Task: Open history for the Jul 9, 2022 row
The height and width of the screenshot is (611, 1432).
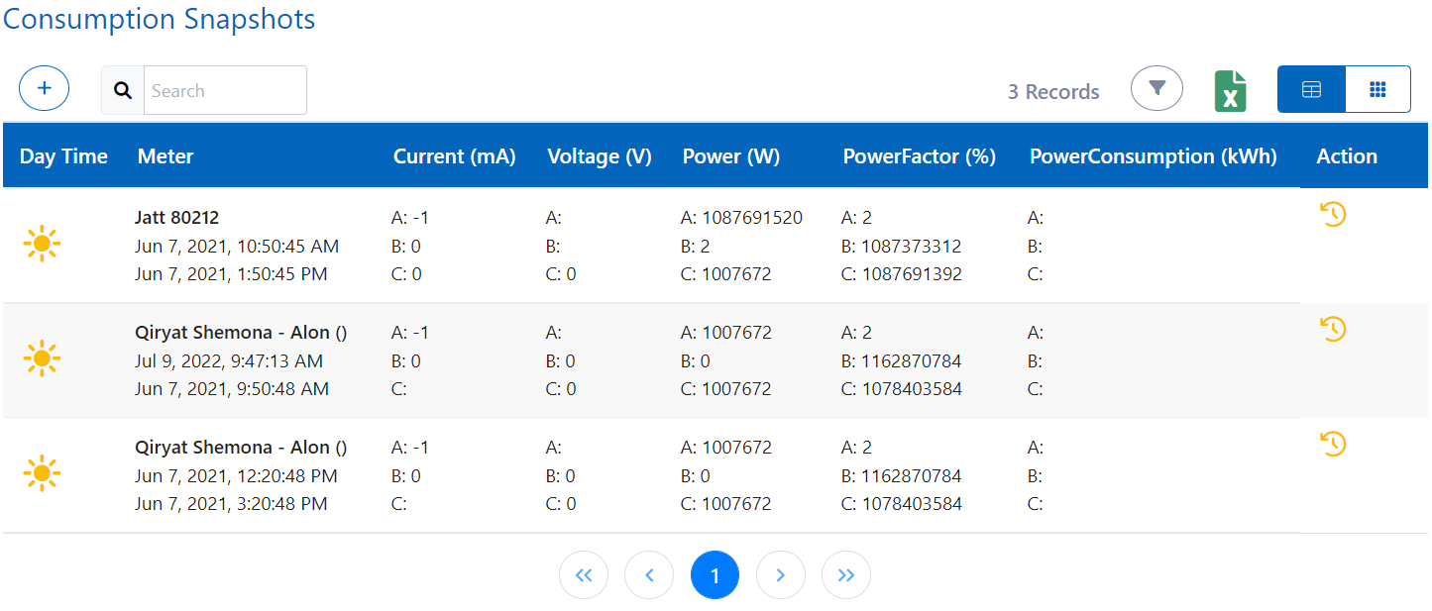Action: click(x=1333, y=329)
